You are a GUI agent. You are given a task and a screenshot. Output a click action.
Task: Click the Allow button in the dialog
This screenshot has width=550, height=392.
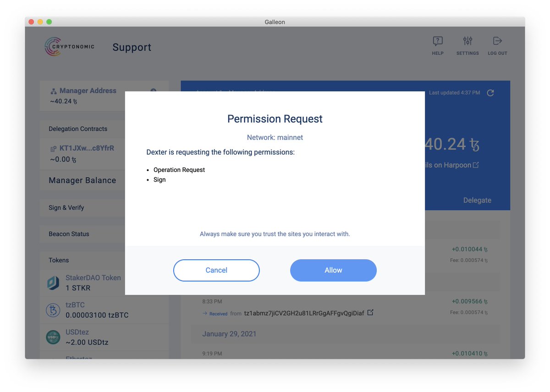click(333, 270)
